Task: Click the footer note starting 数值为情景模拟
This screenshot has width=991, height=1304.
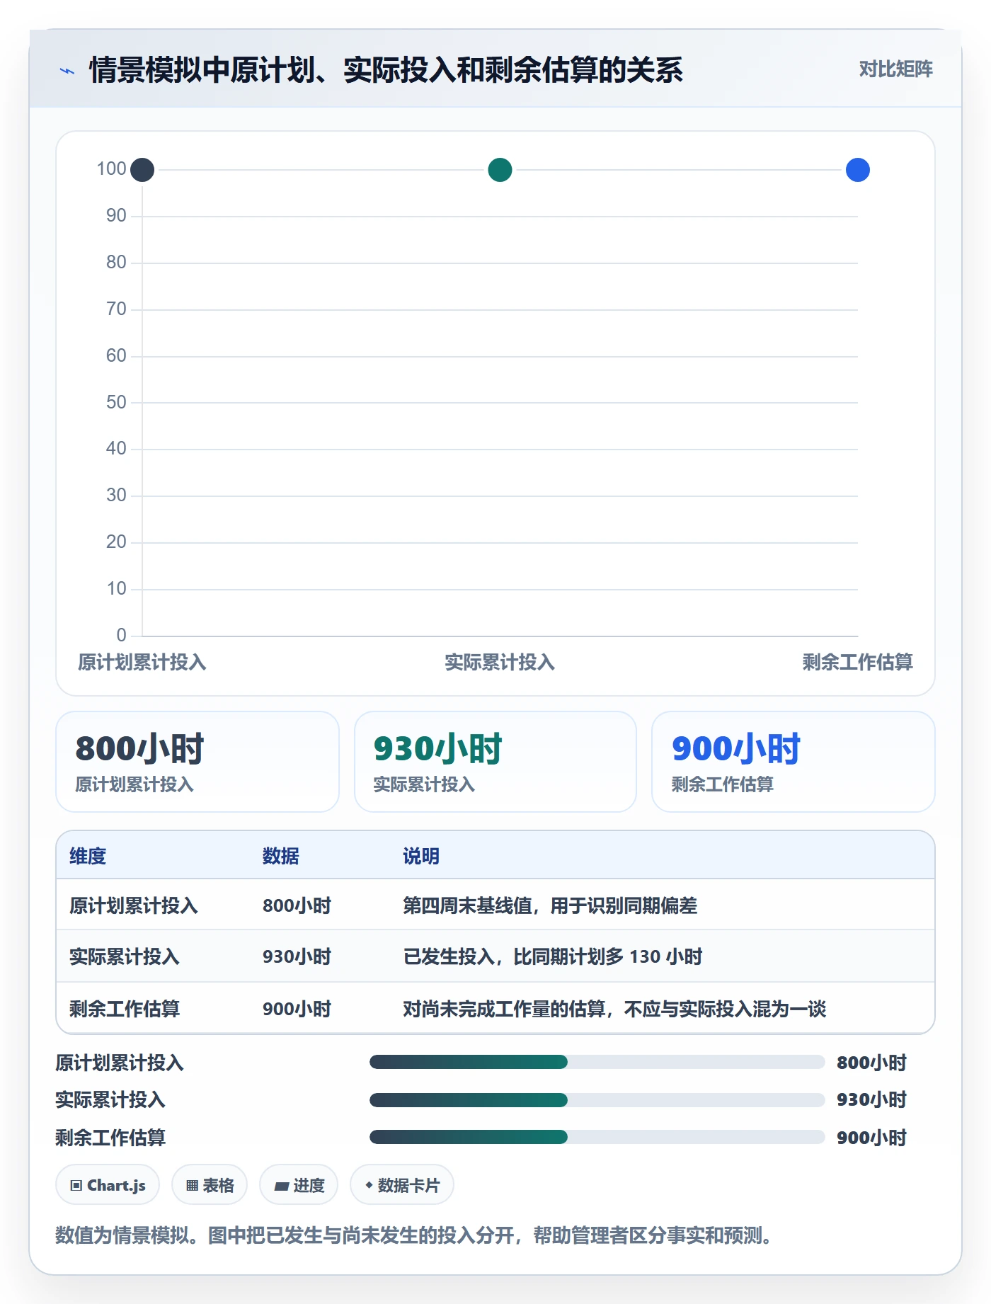Action: point(414,1235)
